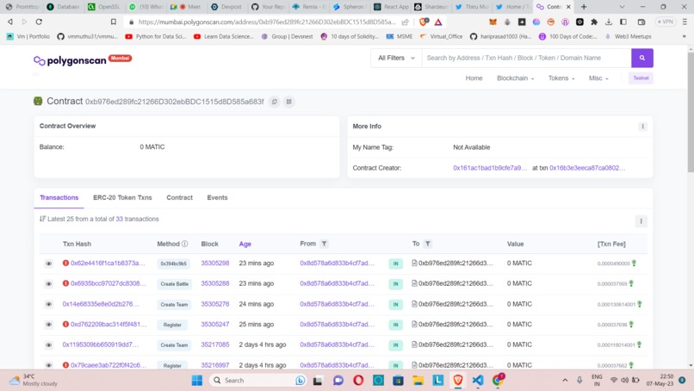
Task: Open transactions table options menu
Action: tap(641, 221)
